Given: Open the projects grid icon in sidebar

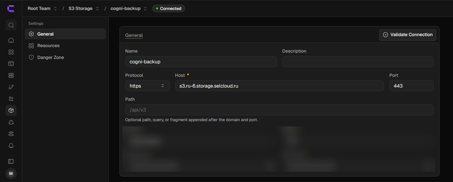Looking at the screenshot, I should [x=11, y=52].
